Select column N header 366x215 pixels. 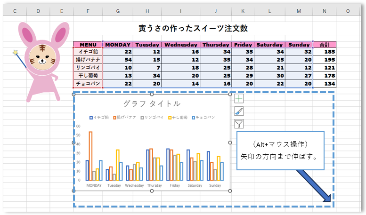(325, 11)
